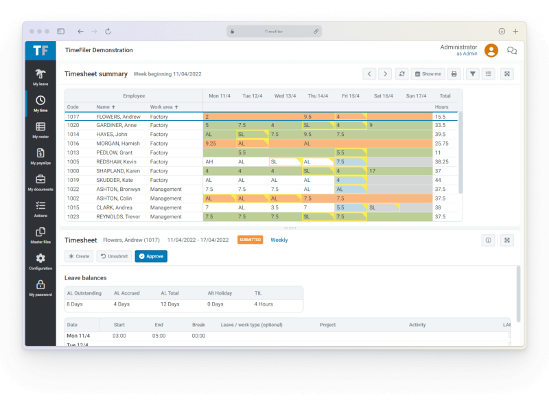Image resolution: width=549 pixels, height=410 pixels.
Task: Click the Mon 11/4 End time 05:00
Action: pyautogui.click(x=159, y=336)
